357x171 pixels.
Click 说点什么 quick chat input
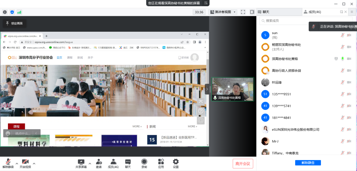coord(22,133)
